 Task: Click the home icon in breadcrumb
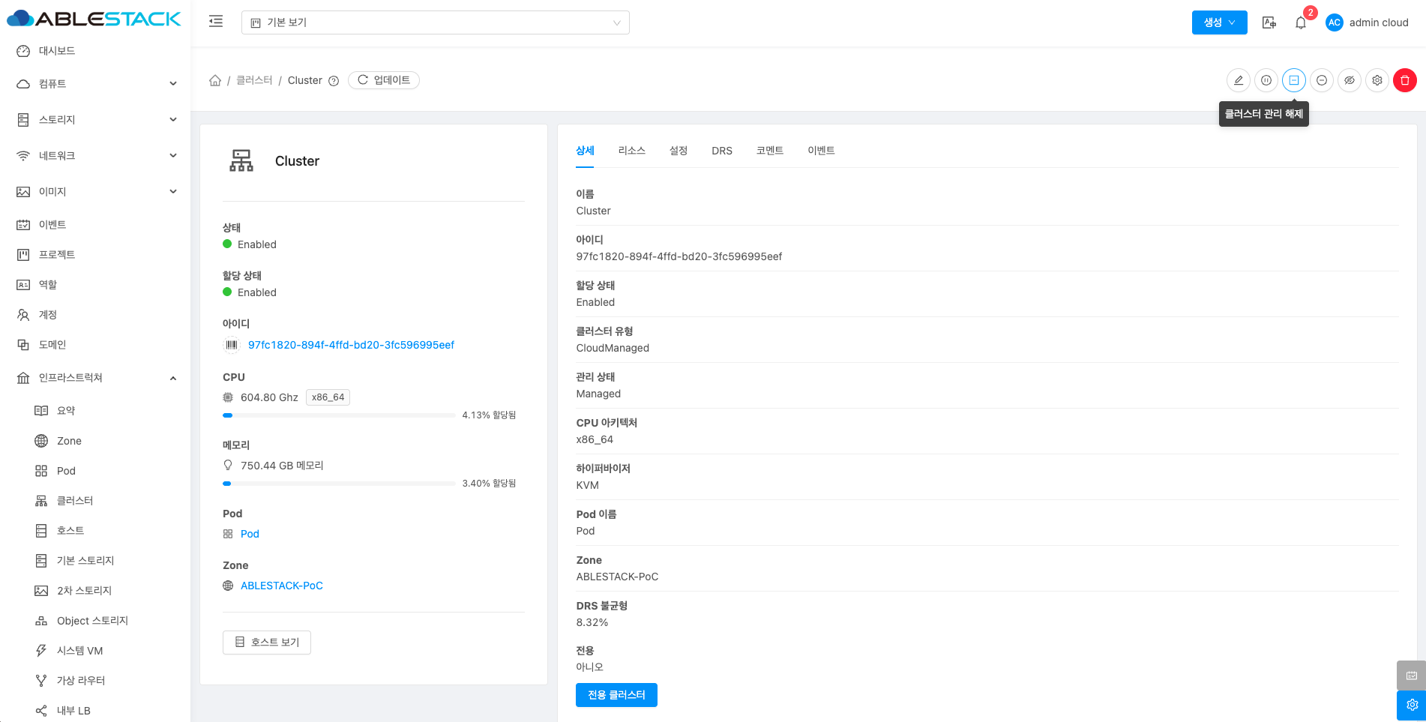pos(215,80)
